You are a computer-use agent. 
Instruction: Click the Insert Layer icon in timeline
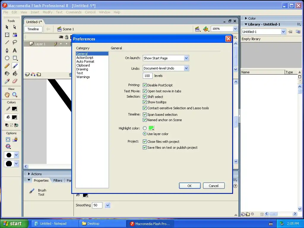tap(27, 75)
